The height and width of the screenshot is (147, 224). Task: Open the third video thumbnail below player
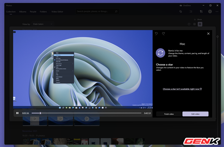87,121
